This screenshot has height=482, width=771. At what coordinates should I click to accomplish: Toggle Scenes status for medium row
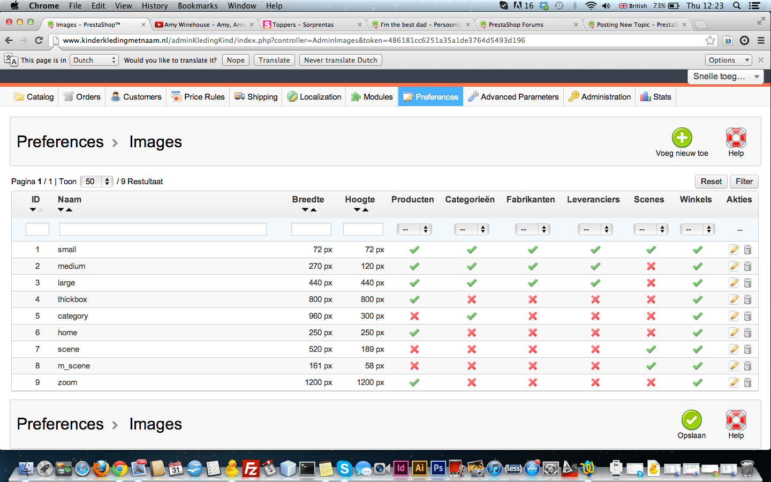pos(651,266)
